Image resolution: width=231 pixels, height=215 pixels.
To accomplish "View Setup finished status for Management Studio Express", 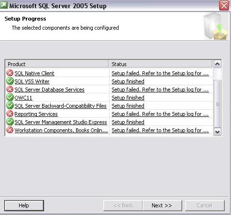I will tap(128, 122).
